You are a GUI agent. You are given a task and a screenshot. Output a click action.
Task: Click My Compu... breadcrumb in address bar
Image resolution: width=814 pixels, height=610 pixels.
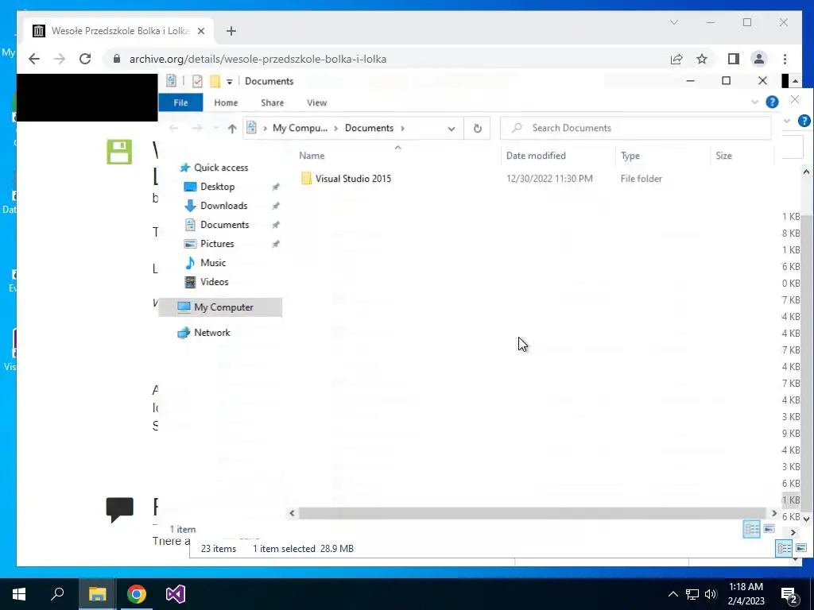[x=300, y=128]
